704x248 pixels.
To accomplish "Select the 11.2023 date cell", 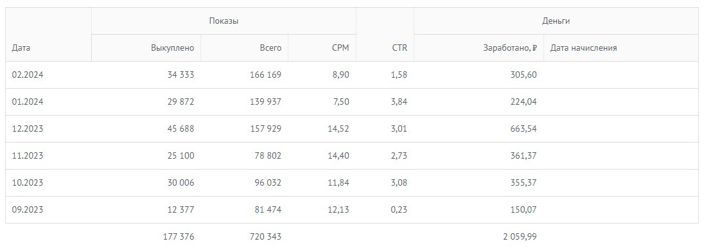I will [28, 156].
